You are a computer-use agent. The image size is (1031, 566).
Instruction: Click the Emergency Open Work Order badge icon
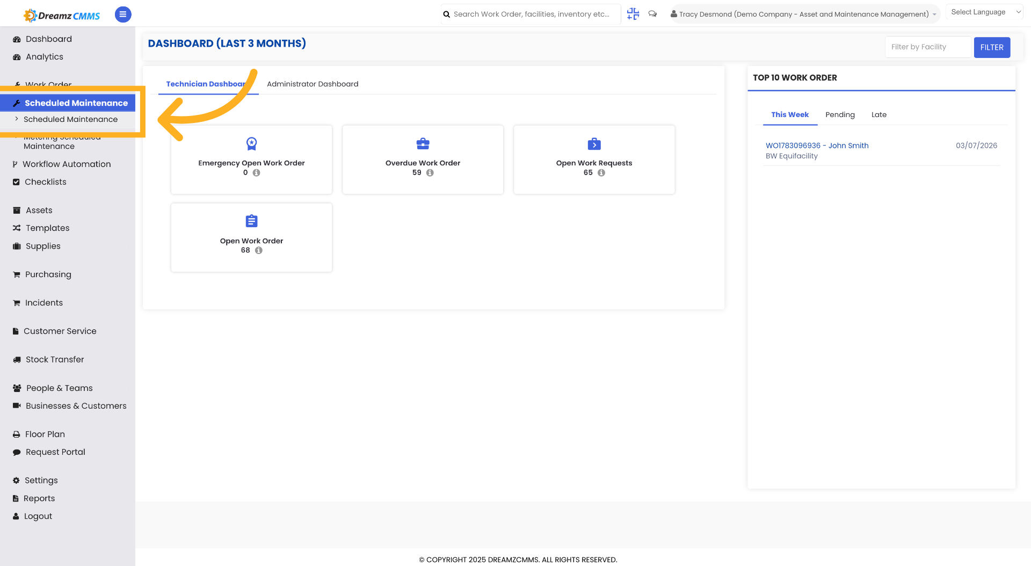point(251,143)
